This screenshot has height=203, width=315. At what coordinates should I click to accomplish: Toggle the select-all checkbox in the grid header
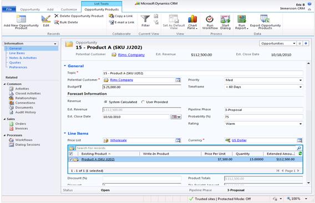[71, 154]
